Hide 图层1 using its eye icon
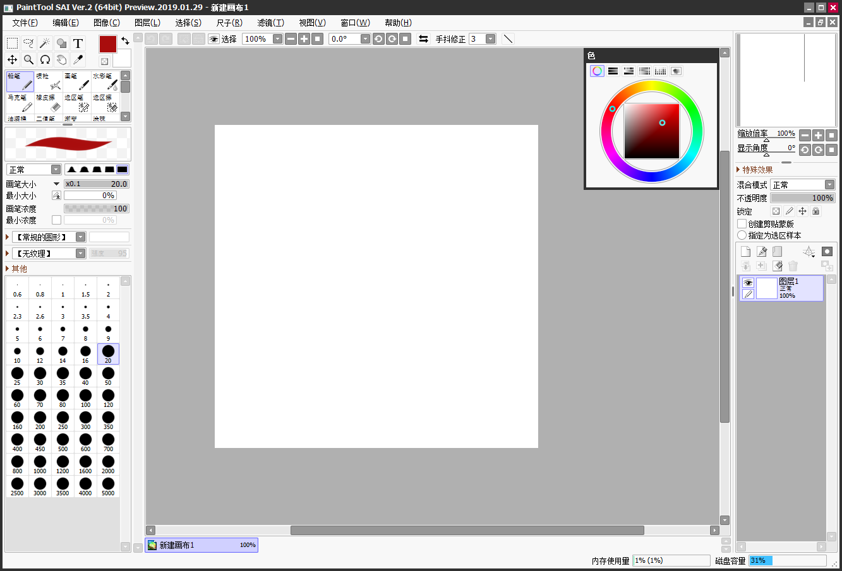Image resolution: width=842 pixels, height=571 pixels. pyautogui.click(x=748, y=283)
